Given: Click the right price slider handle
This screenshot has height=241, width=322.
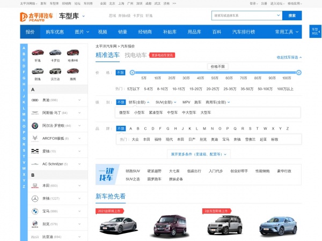Looking at the screenshot, I should (x=299, y=72).
